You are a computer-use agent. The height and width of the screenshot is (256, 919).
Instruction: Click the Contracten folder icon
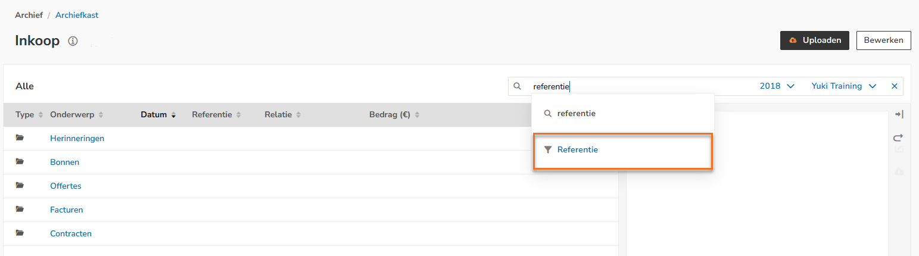point(20,233)
